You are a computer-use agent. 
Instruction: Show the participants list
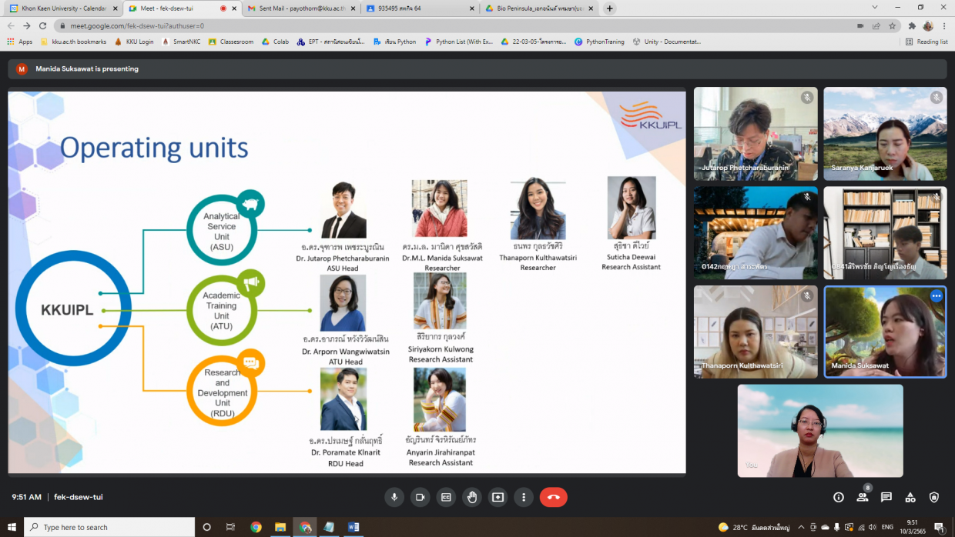click(x=863, y=497)
